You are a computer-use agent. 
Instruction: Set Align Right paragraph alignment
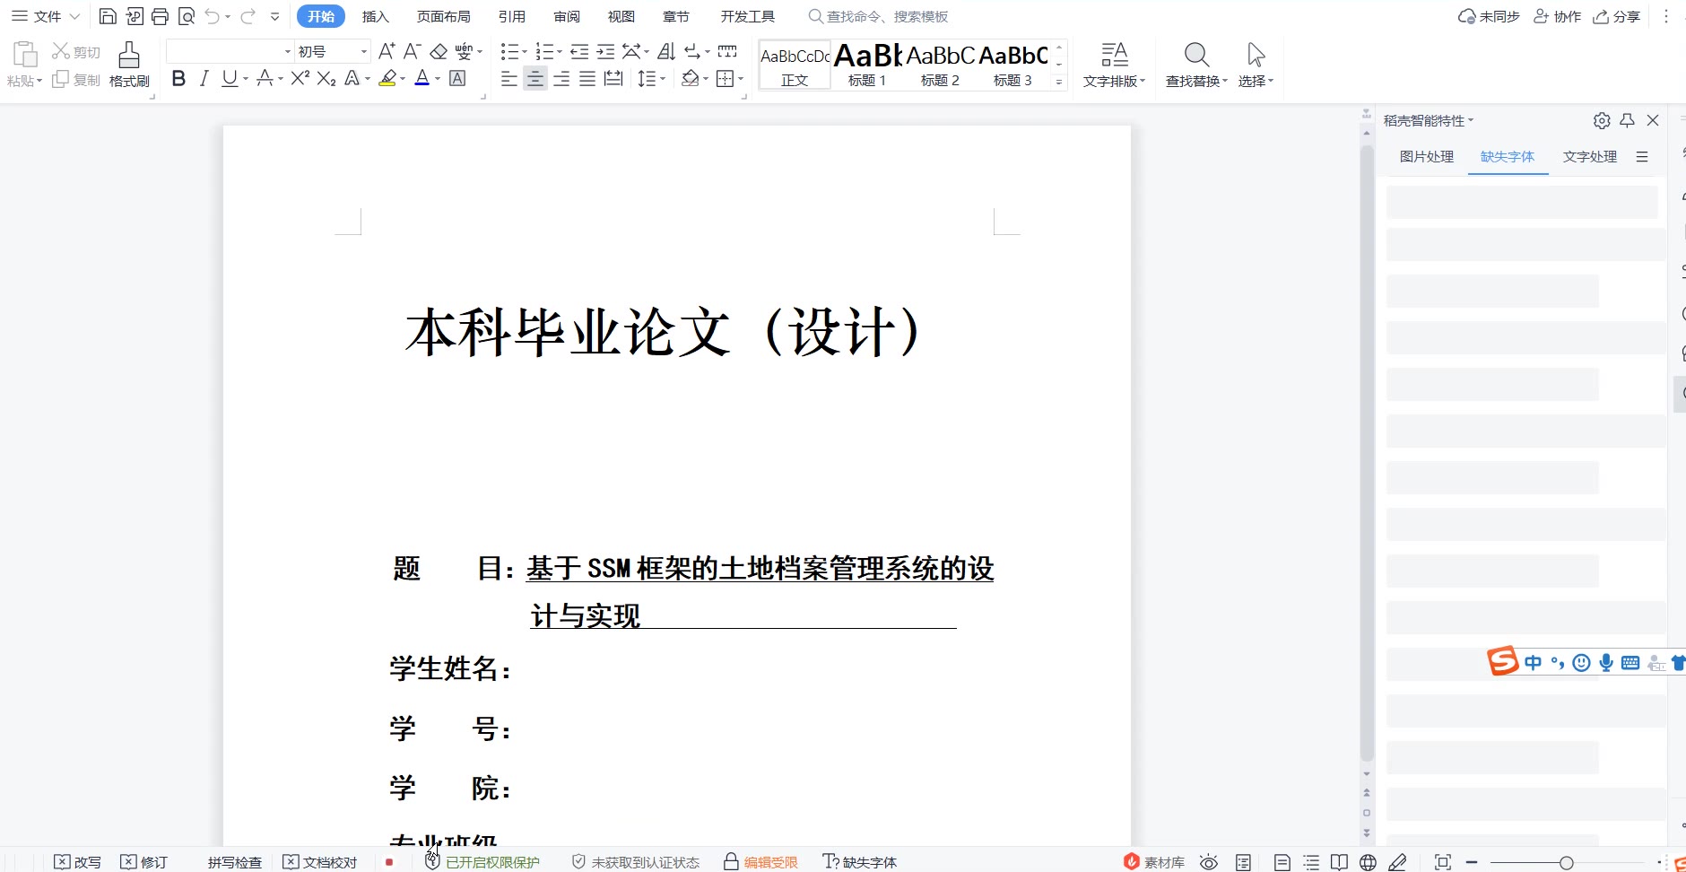click(x=561, y=78)
